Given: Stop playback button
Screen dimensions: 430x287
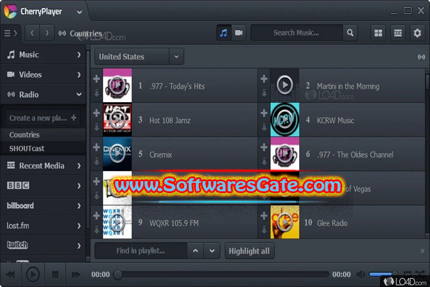Looking at the screenshot, I should coord(55,274).
